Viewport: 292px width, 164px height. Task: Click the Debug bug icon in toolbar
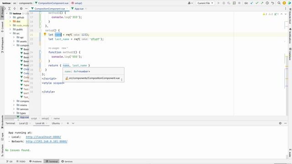(224, 3)
